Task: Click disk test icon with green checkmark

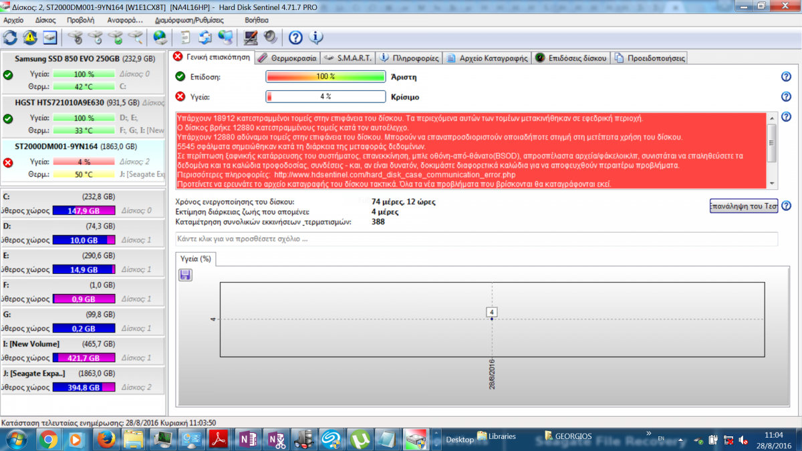Action: coord(116,37)
